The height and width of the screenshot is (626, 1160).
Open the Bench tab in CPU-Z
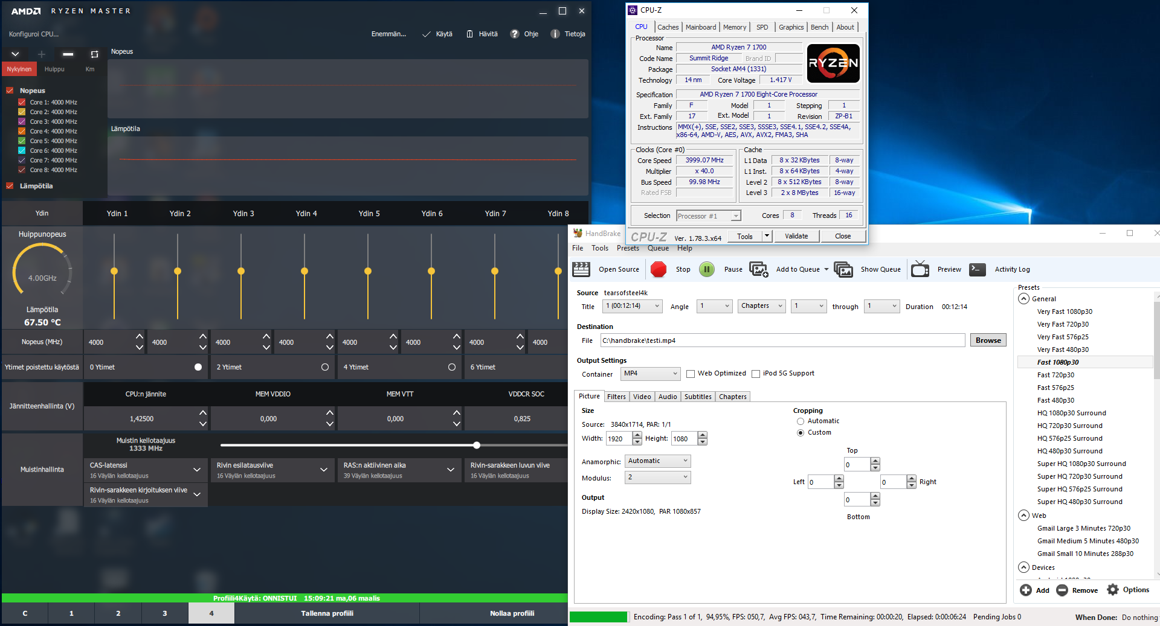click(819, 27)
